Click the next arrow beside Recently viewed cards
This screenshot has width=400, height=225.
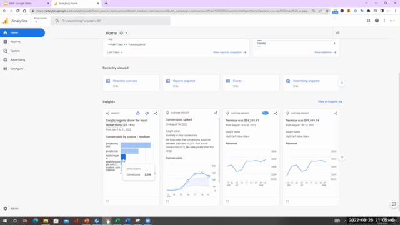click(342, 82)
